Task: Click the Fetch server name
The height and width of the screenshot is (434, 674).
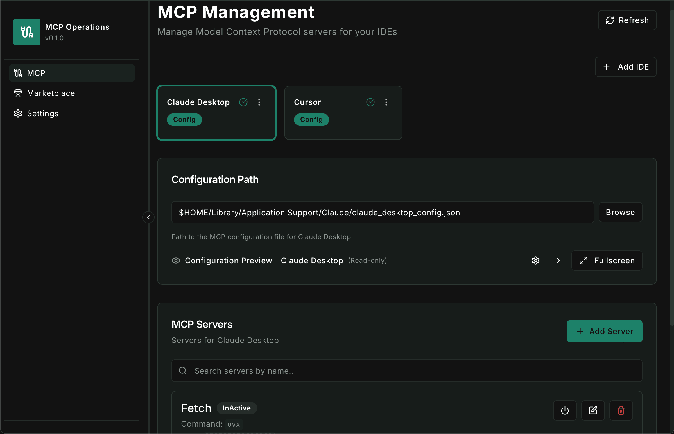Action: pyautogui.click(x=196, y=408)
